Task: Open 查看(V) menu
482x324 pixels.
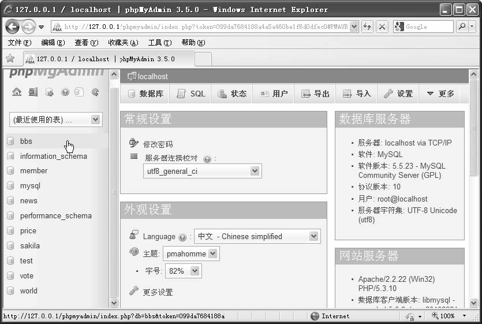Action: click(x=87, y=43)
